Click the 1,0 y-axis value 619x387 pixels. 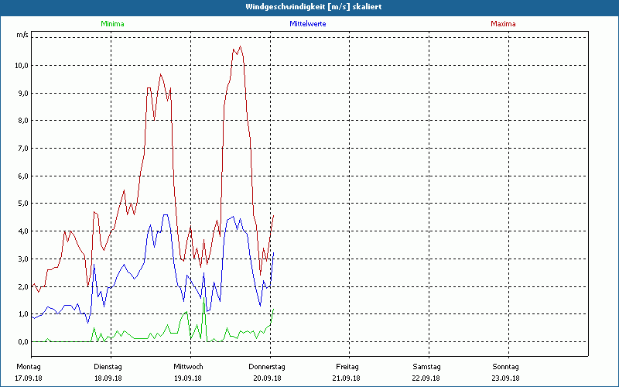tap(23, 314)
